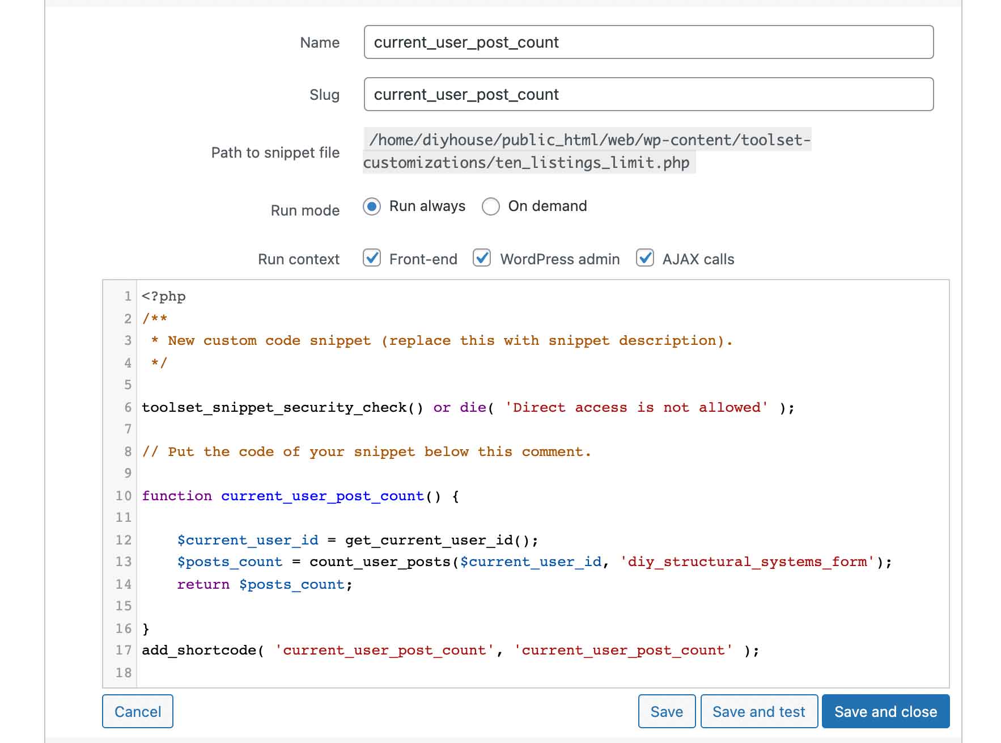This screenshot has height=743, width=1001.
Task: Click the get_current_user_id() code line
Action: (x=358, y=540)
